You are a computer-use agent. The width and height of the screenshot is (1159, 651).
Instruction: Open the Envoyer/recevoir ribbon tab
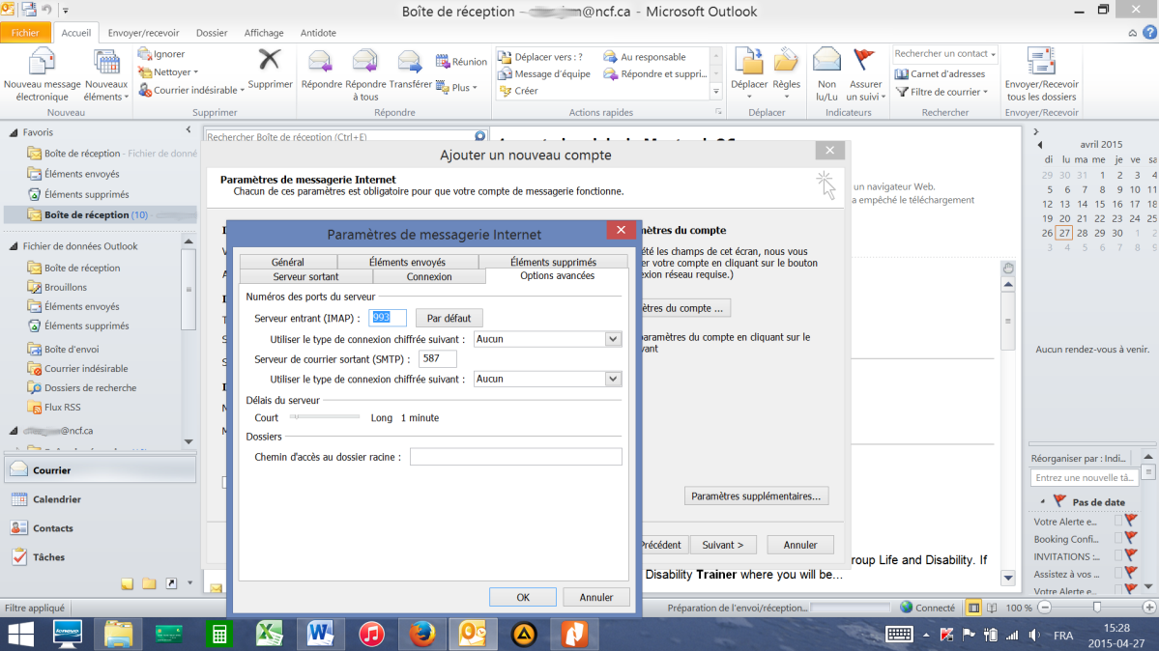pos(143,33)
